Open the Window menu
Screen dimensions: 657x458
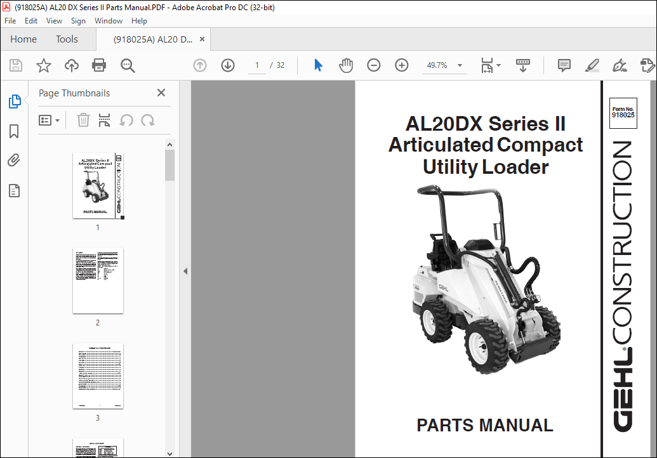[109, 21]
